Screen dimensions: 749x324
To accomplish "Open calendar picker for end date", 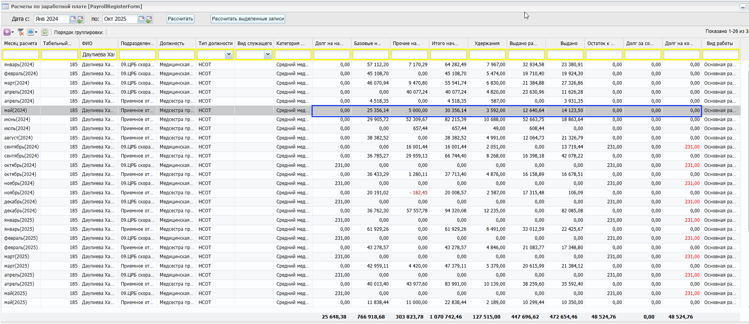I will click(x=141, y=19).
